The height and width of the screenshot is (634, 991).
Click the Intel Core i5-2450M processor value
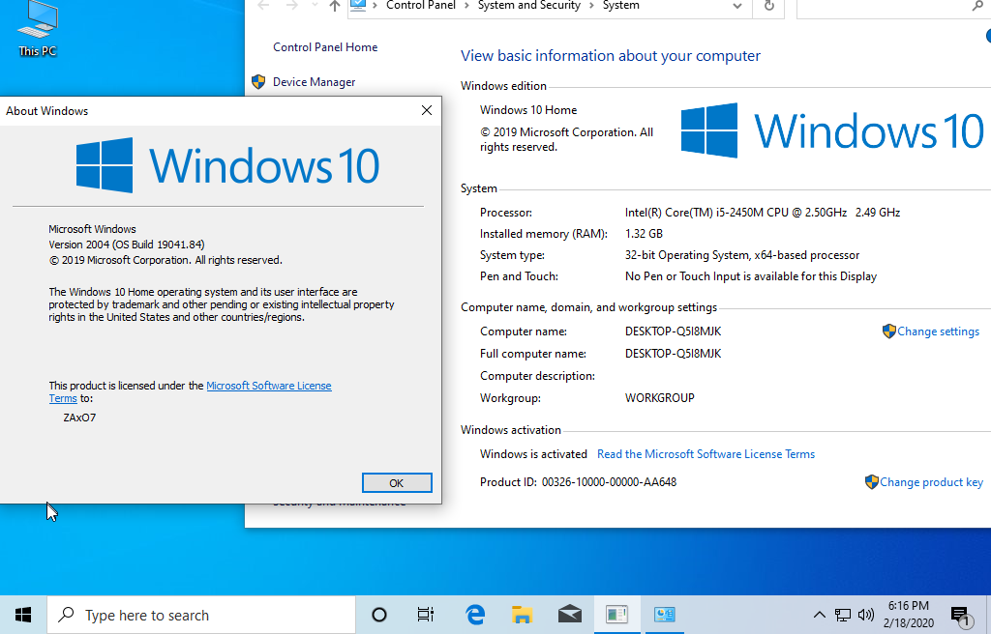pos(763,213)
